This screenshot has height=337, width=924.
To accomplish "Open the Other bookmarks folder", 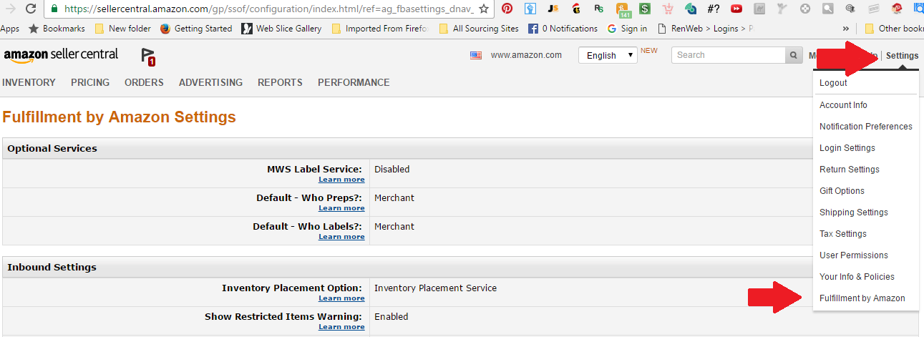I will tap(894, 29).
